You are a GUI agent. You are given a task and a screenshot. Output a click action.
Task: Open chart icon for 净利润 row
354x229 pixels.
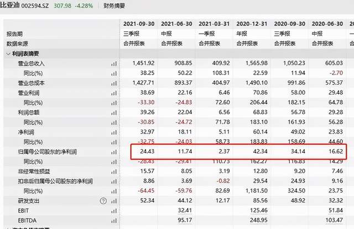114,132
